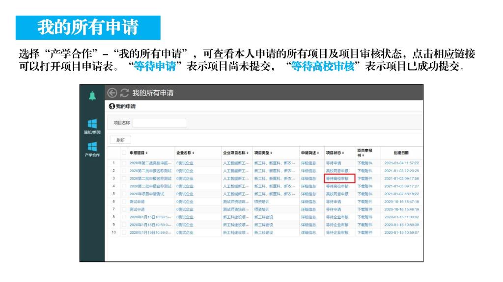Open 通知/新闻 sidebar icon

click(92, 126)
